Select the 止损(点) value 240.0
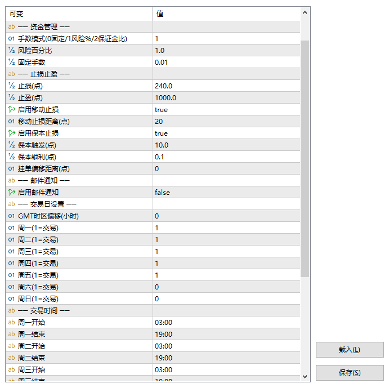Screen dimensions: 389x388 click(x=163, y=86)
